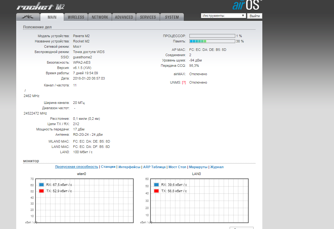Open the Инструменты dropdown
The height and width of the screenshot is (229, 334).
(223, 16)
